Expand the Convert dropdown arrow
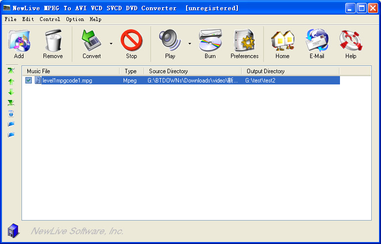 [x=111, y=44]
